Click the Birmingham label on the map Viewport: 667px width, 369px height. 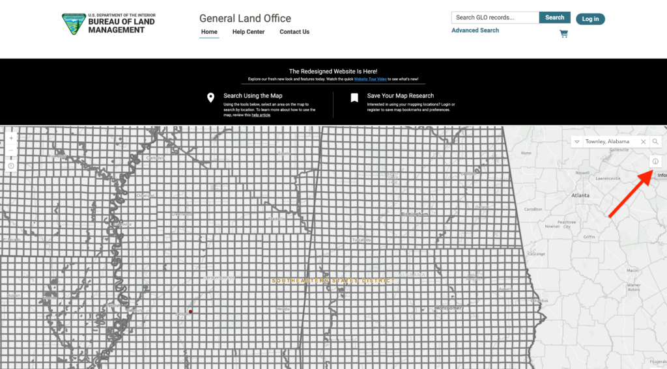point(414,214)
